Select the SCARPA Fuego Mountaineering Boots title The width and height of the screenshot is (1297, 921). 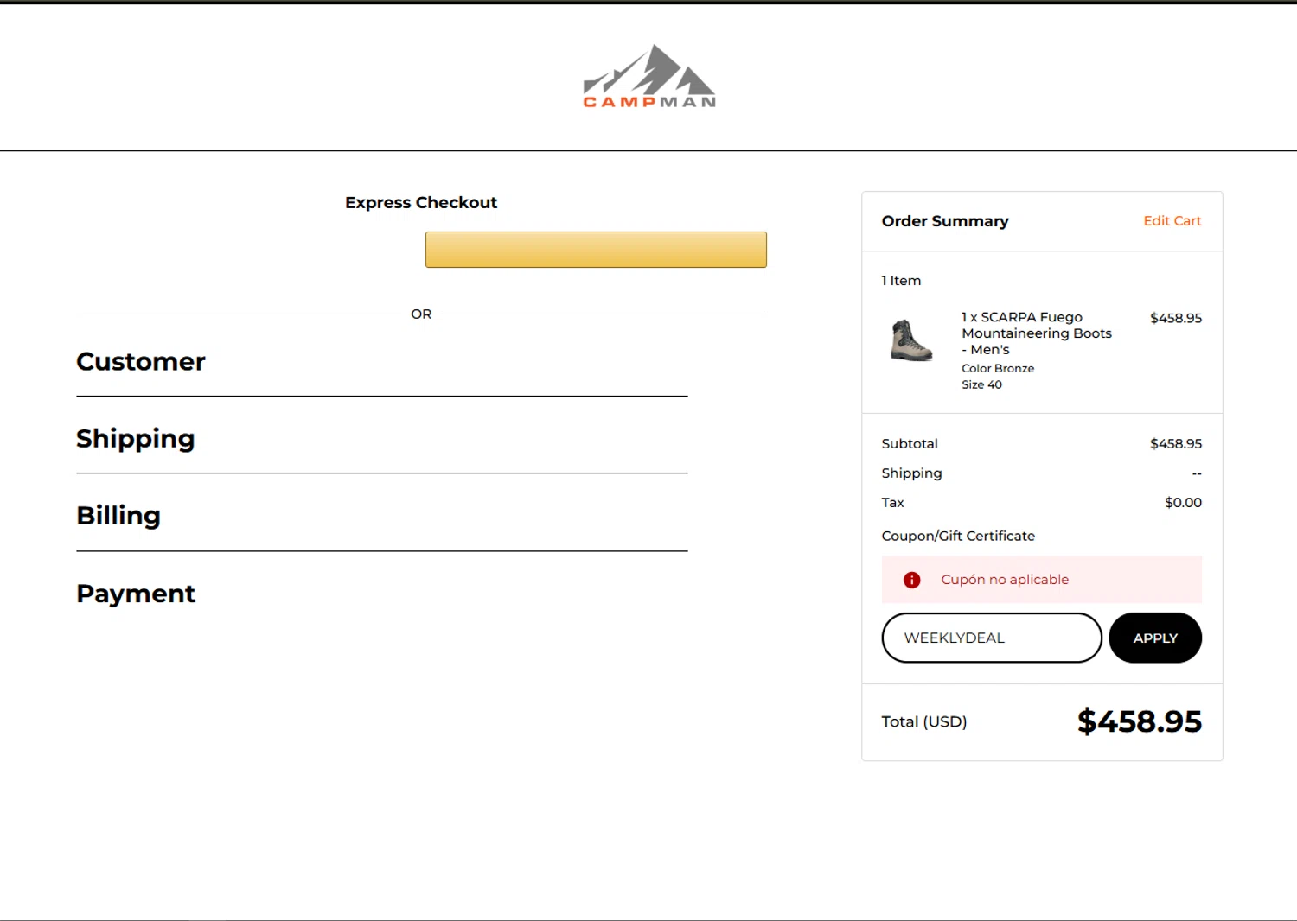click(x=1037, y=333)
